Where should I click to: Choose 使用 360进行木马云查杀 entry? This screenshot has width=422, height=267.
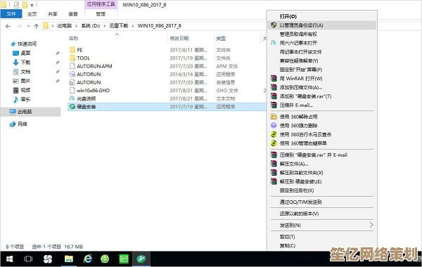[x=305, y=134]
